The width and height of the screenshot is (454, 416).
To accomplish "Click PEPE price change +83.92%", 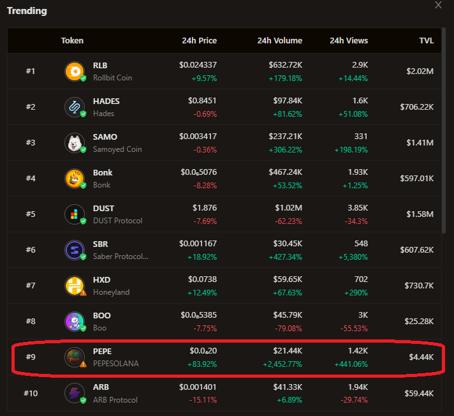I will (202, 364).
